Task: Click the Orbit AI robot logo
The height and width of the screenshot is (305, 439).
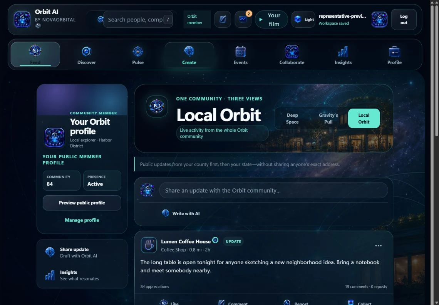Action: 22,20
